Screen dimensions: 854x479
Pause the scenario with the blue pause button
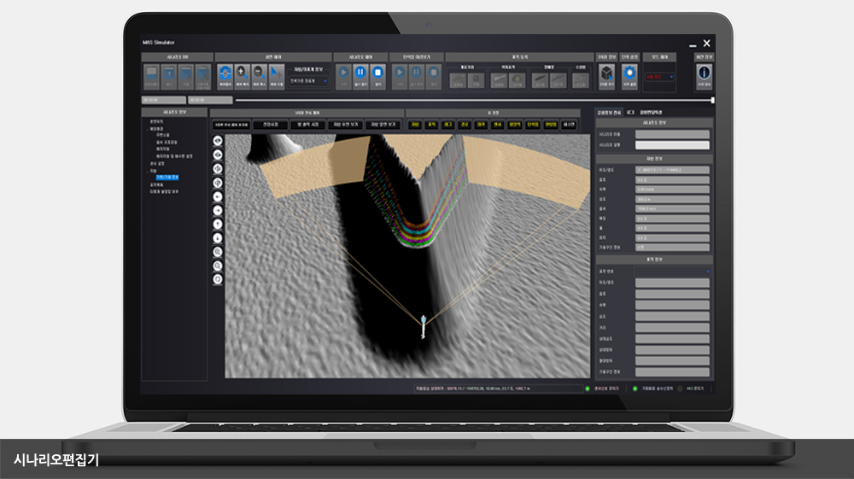pos(360,75)
